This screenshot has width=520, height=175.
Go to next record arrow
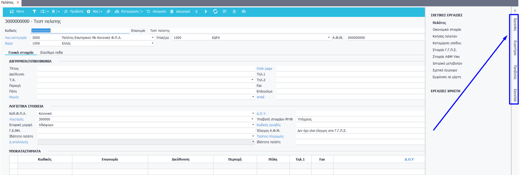[x=206, y=12]
